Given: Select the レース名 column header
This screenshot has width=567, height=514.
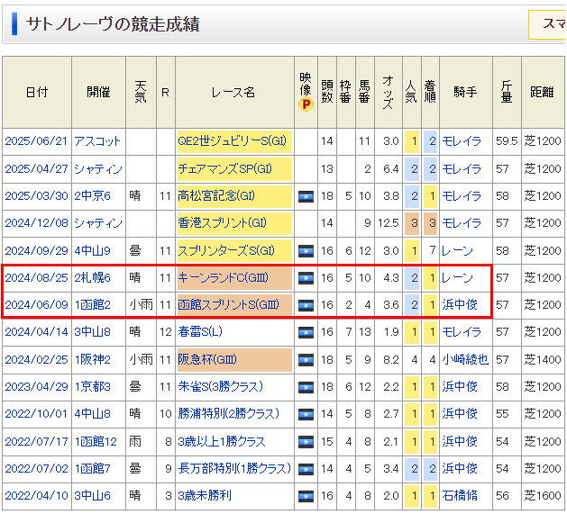Looking at the screenshot, I should tap(234, 93).
